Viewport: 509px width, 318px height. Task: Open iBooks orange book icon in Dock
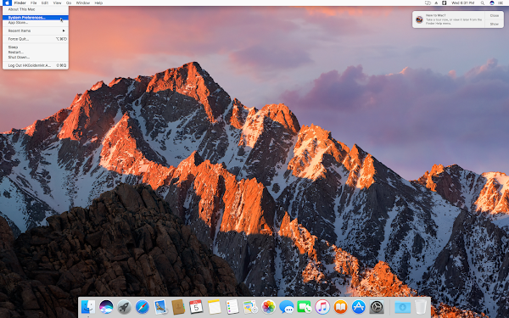(x=340, y=307)
